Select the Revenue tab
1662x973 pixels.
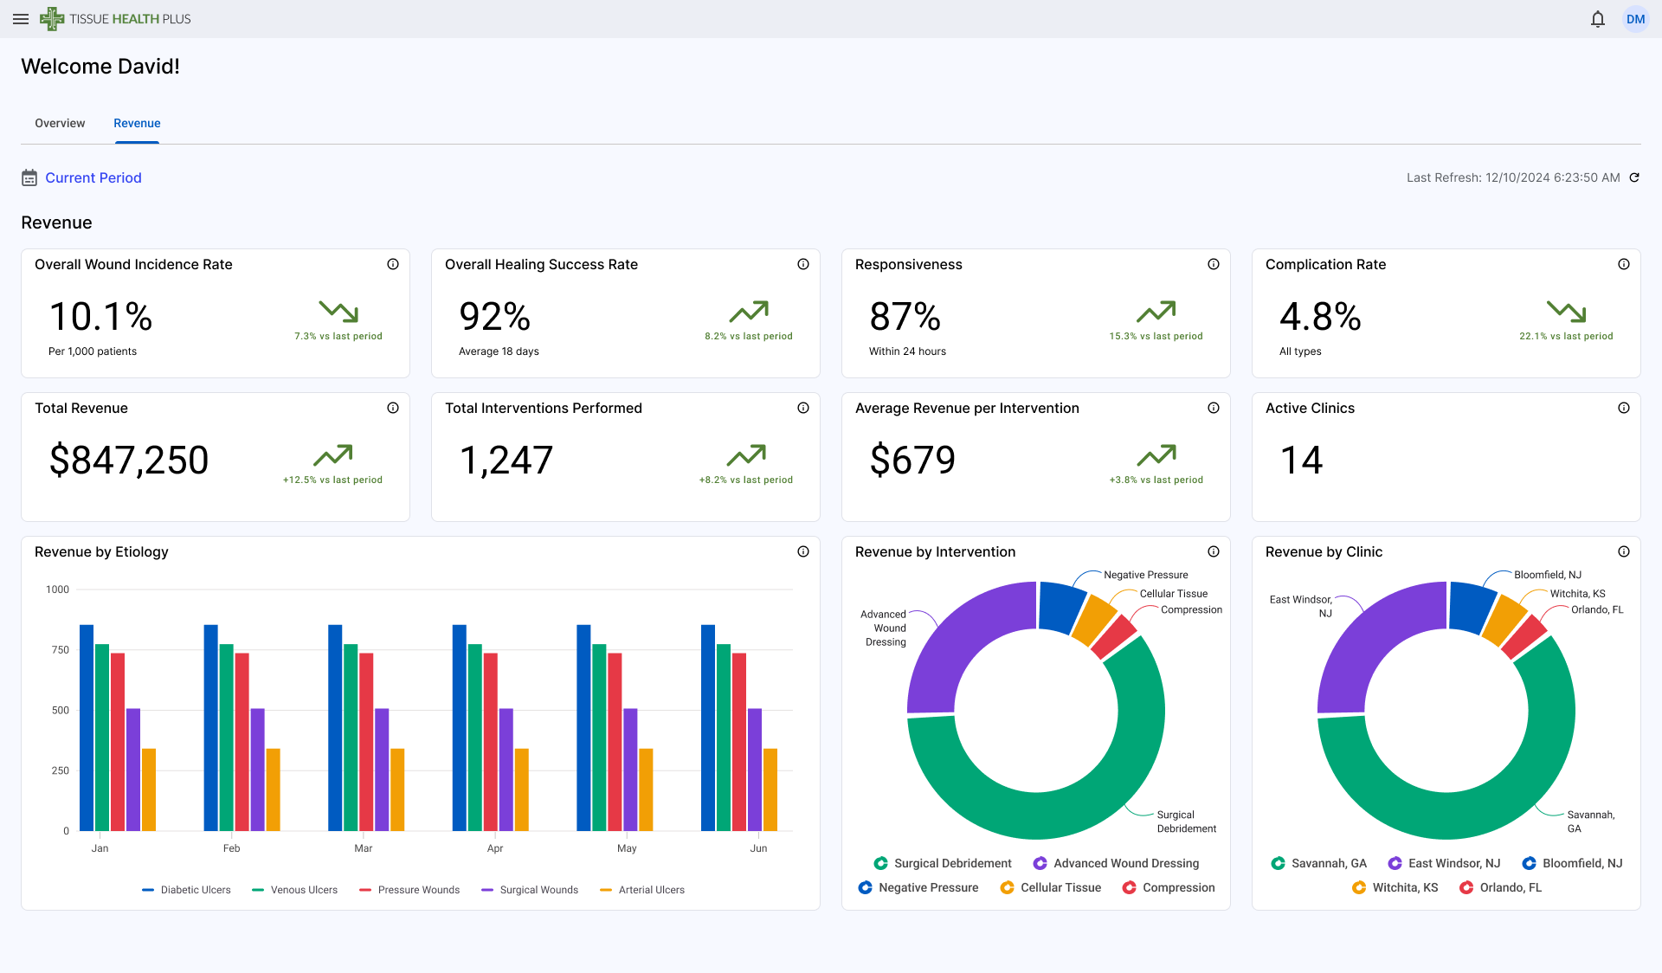tap(137, 123)
